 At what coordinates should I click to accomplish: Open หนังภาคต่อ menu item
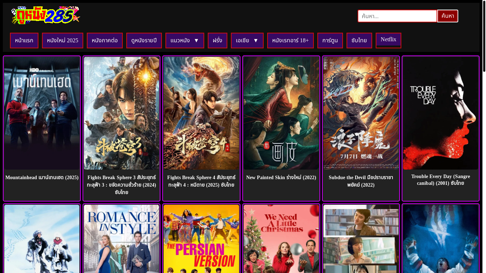pyautogui.click(x=105, y=41)
